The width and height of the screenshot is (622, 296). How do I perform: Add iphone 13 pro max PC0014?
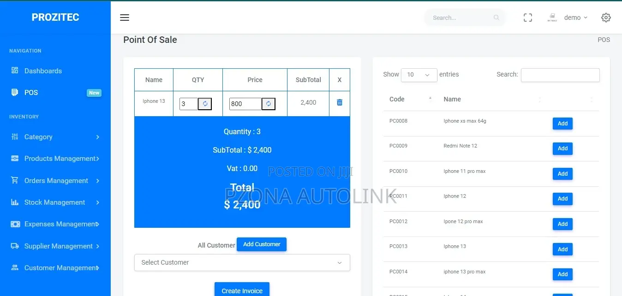(x=562, y=274)
